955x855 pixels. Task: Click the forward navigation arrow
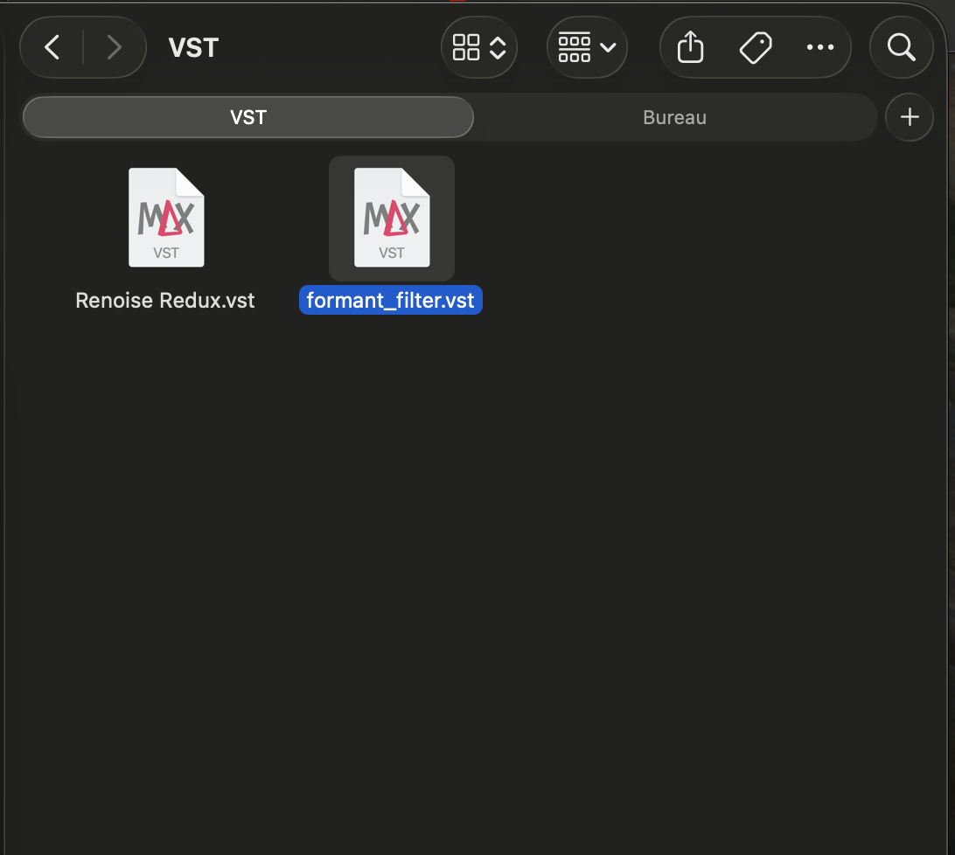(114, 47)
